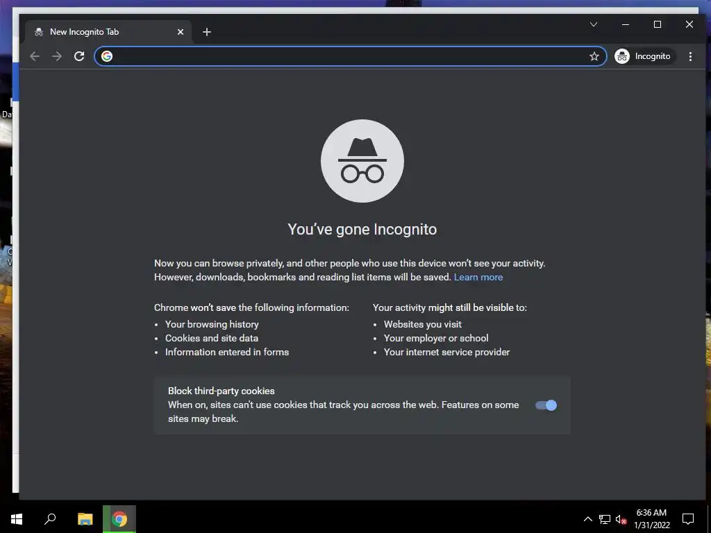Click the date 1/31/2022 in taskbar

pyautogui.click(x=651, y=525)
